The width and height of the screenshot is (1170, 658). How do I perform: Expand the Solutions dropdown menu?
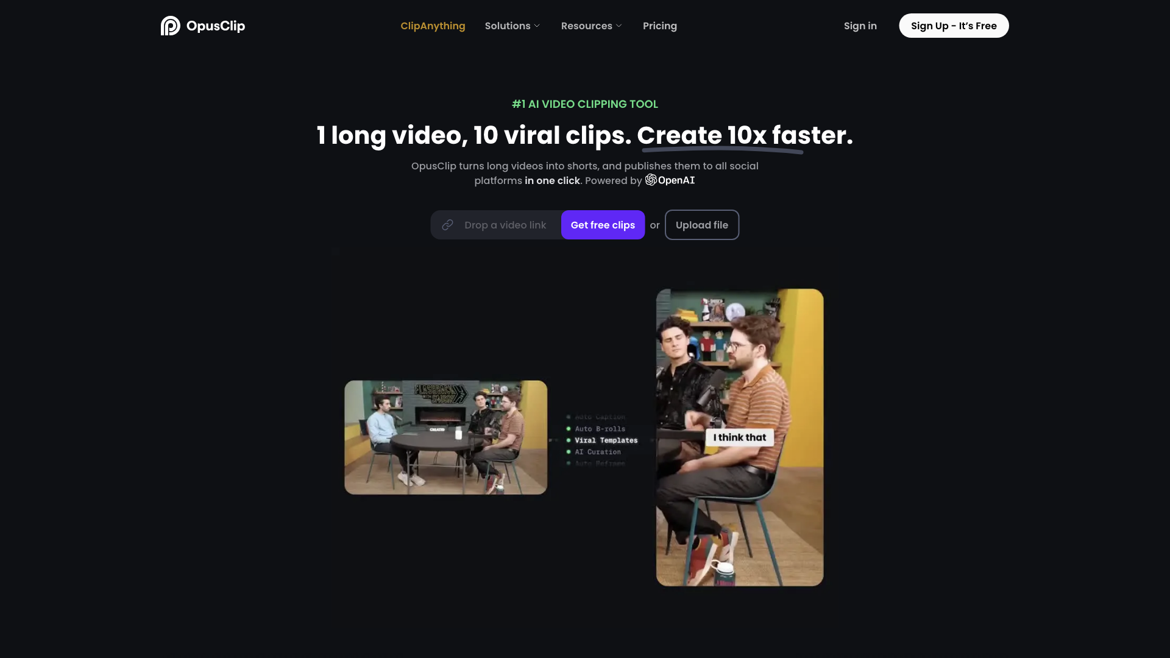tap(512, 25)
